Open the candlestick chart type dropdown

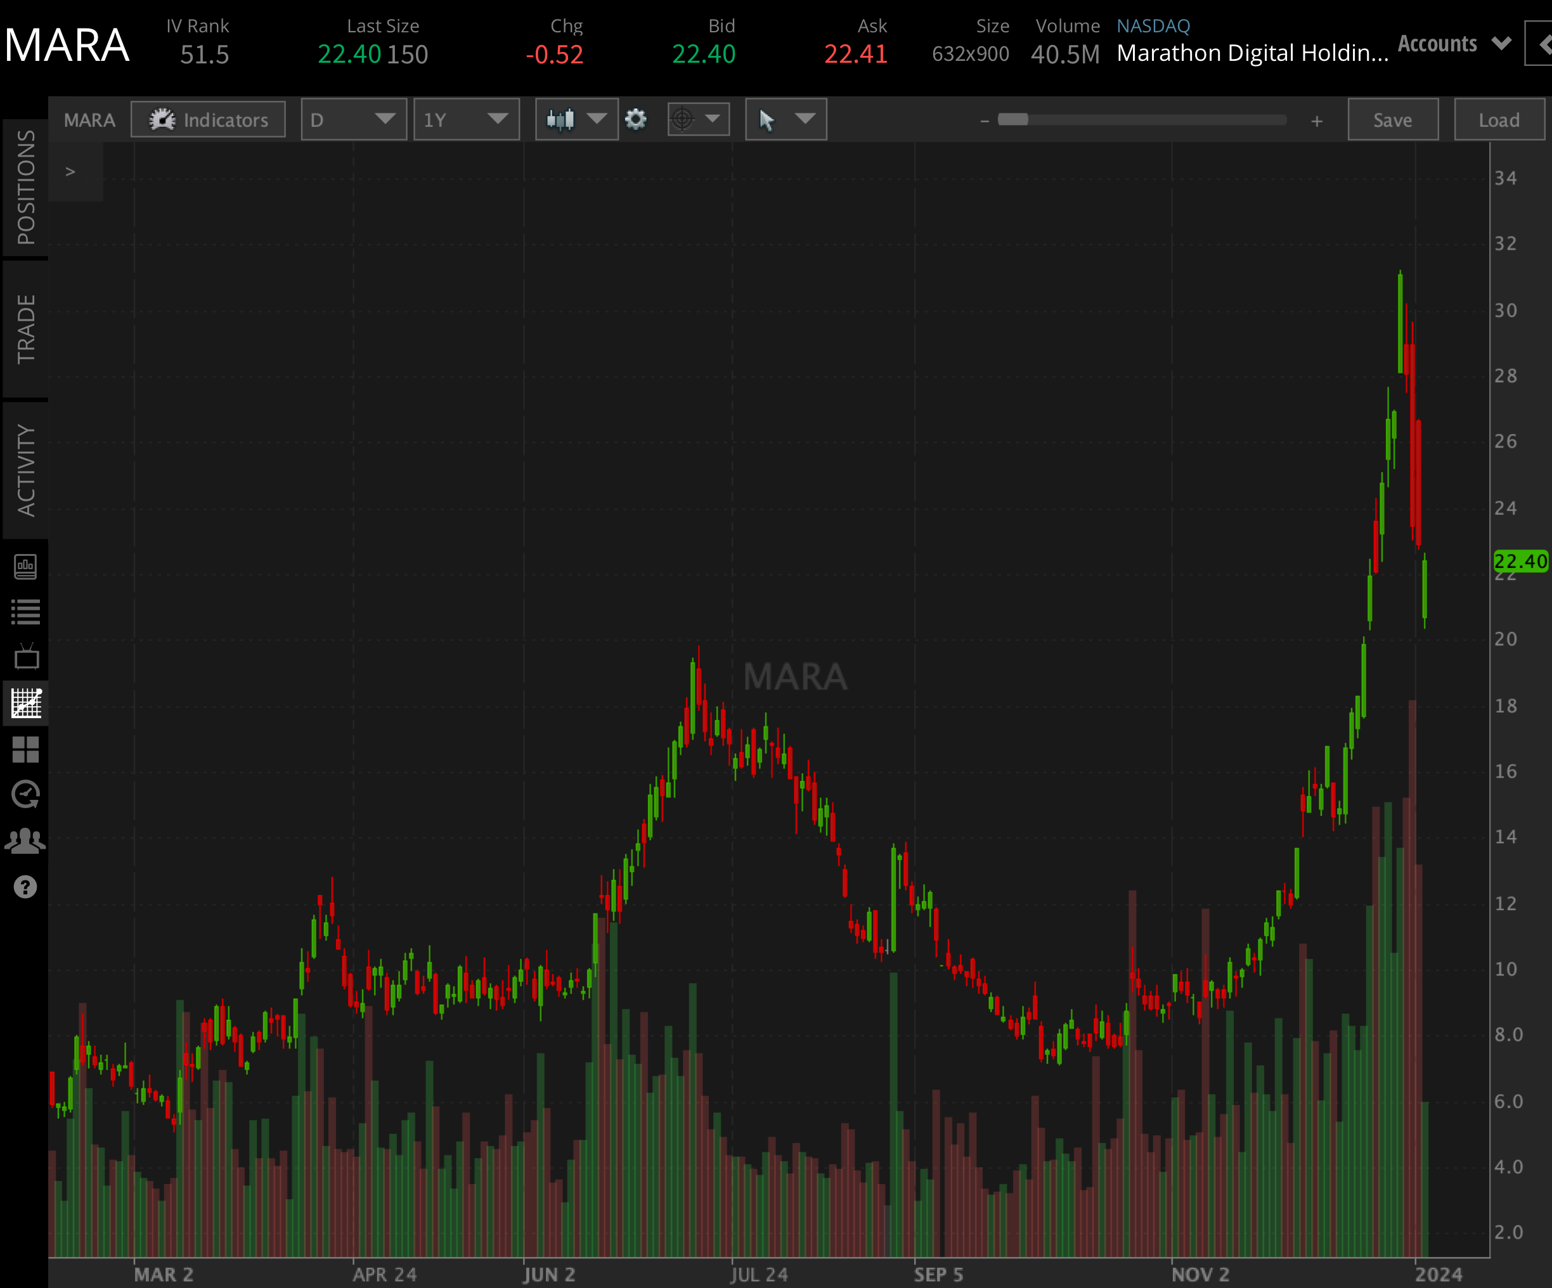tap(576, 119)
